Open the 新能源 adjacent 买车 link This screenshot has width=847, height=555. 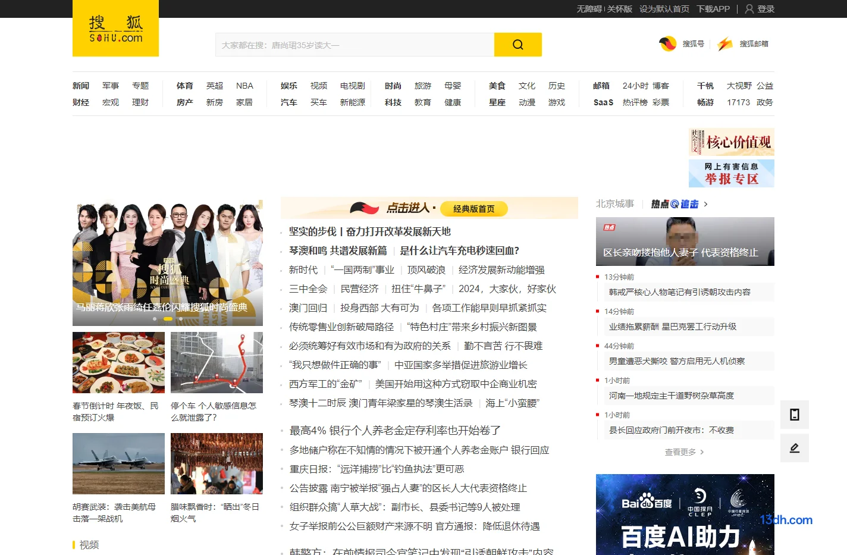point(319,102)
